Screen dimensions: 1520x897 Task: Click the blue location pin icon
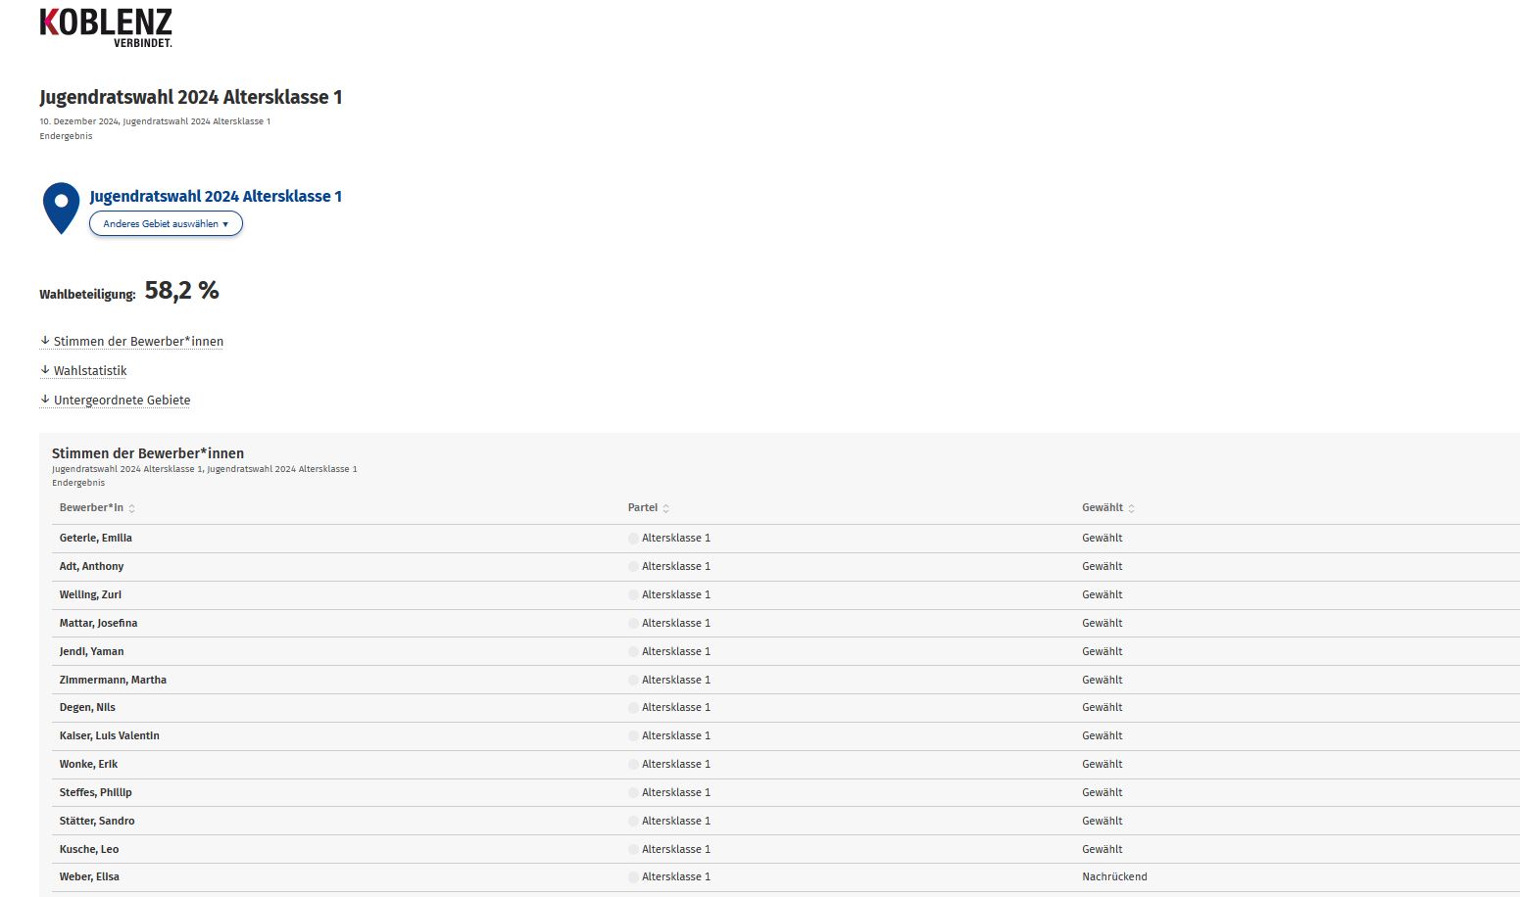(x=61, y=207)
